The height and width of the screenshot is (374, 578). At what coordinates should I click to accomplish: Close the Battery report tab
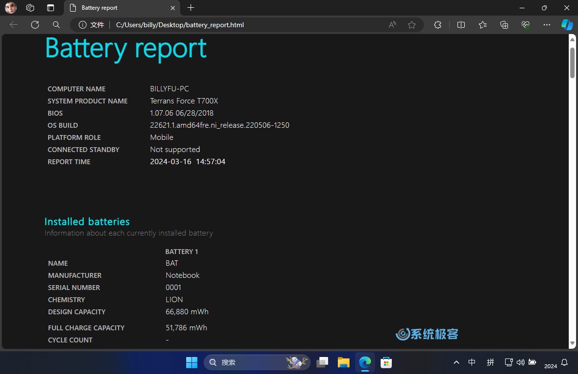coord(173,8)
